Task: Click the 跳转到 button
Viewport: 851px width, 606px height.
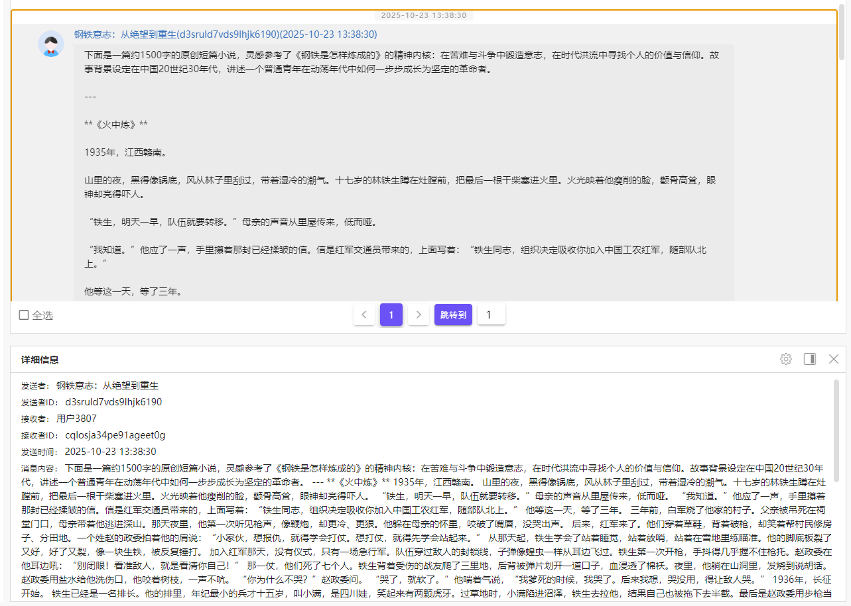Action: [x=453, y=315]
